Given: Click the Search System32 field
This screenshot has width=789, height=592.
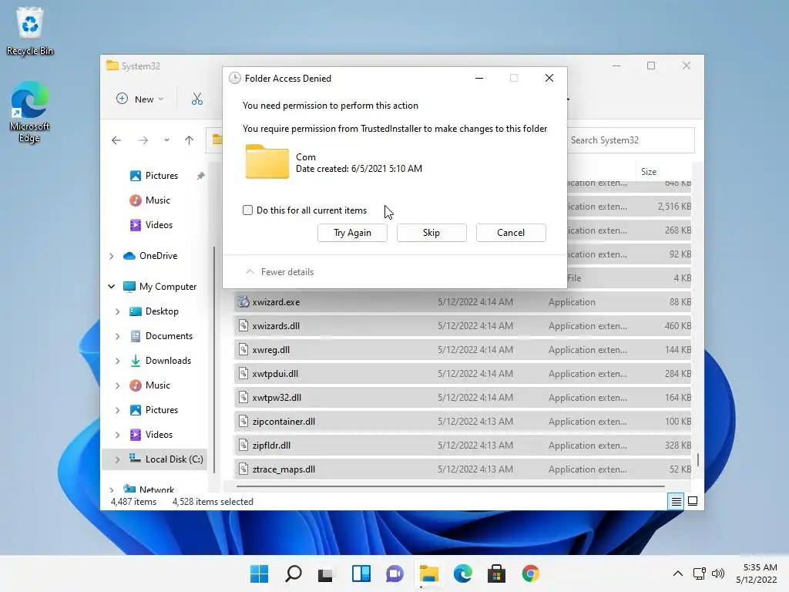Looking at the screenshot, I should pyautogui.click(x=630, y=140).
